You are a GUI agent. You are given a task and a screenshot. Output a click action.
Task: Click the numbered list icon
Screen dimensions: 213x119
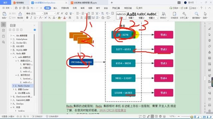[x=83, y=13]
